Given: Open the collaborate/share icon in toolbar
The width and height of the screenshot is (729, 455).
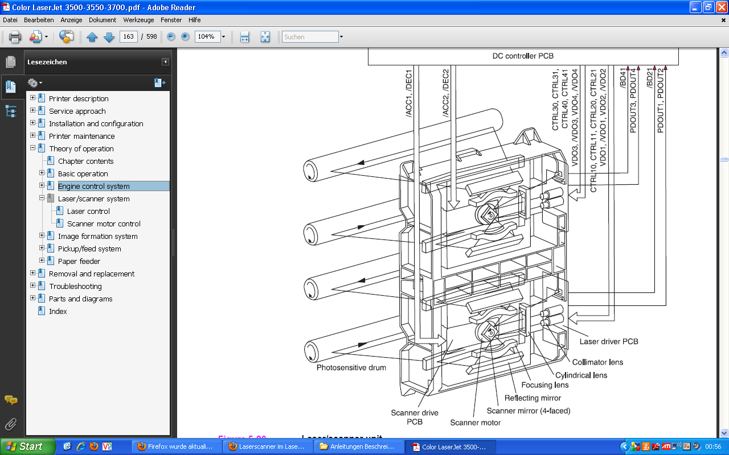Looking at the screenshot, I should (35, 37).
